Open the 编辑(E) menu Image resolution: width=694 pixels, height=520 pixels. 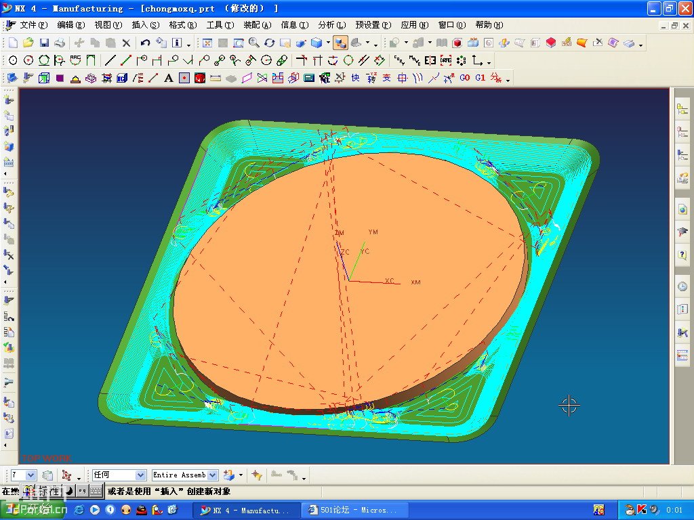tap(70, 25)
